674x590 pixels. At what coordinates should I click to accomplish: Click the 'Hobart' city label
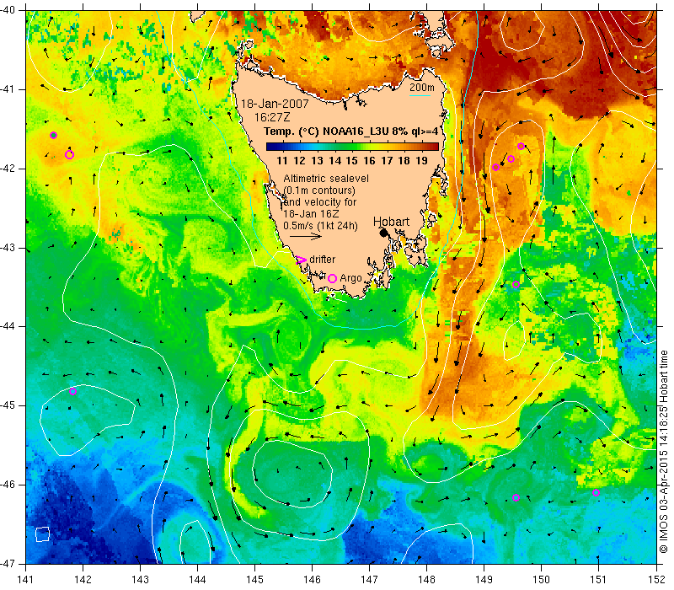tap(391, 222)
